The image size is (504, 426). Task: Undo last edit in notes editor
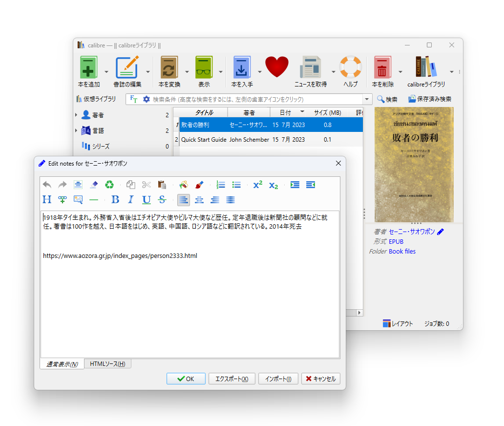pos(47,185)
